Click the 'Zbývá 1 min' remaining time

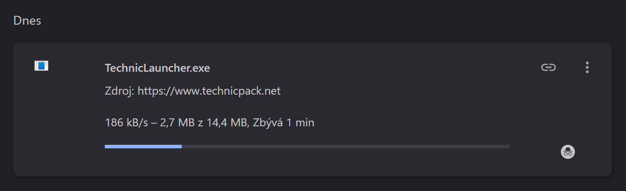[284, 123]
